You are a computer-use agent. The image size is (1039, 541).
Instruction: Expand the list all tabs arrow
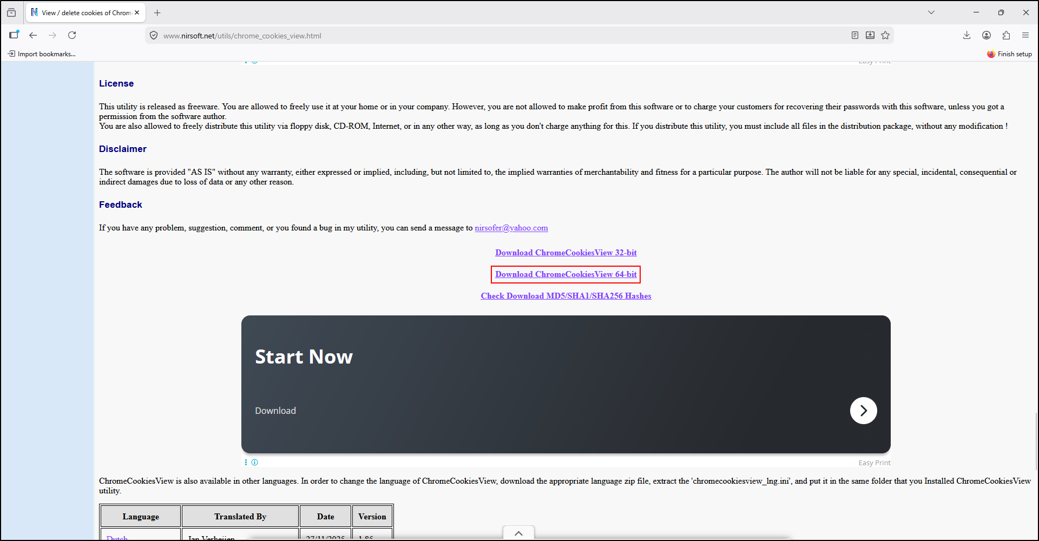pos(931,12)
